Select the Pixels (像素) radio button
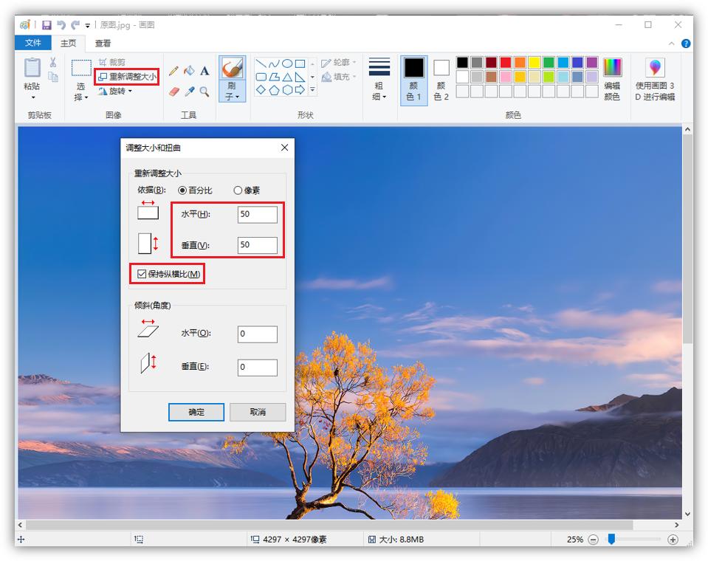Viewport: 708px width, 561px height. [x=238, y=190]
